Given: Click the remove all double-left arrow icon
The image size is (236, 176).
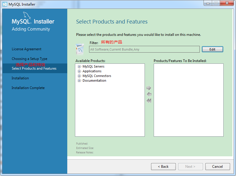Looking at the screenshot, I should coord(149,100).
